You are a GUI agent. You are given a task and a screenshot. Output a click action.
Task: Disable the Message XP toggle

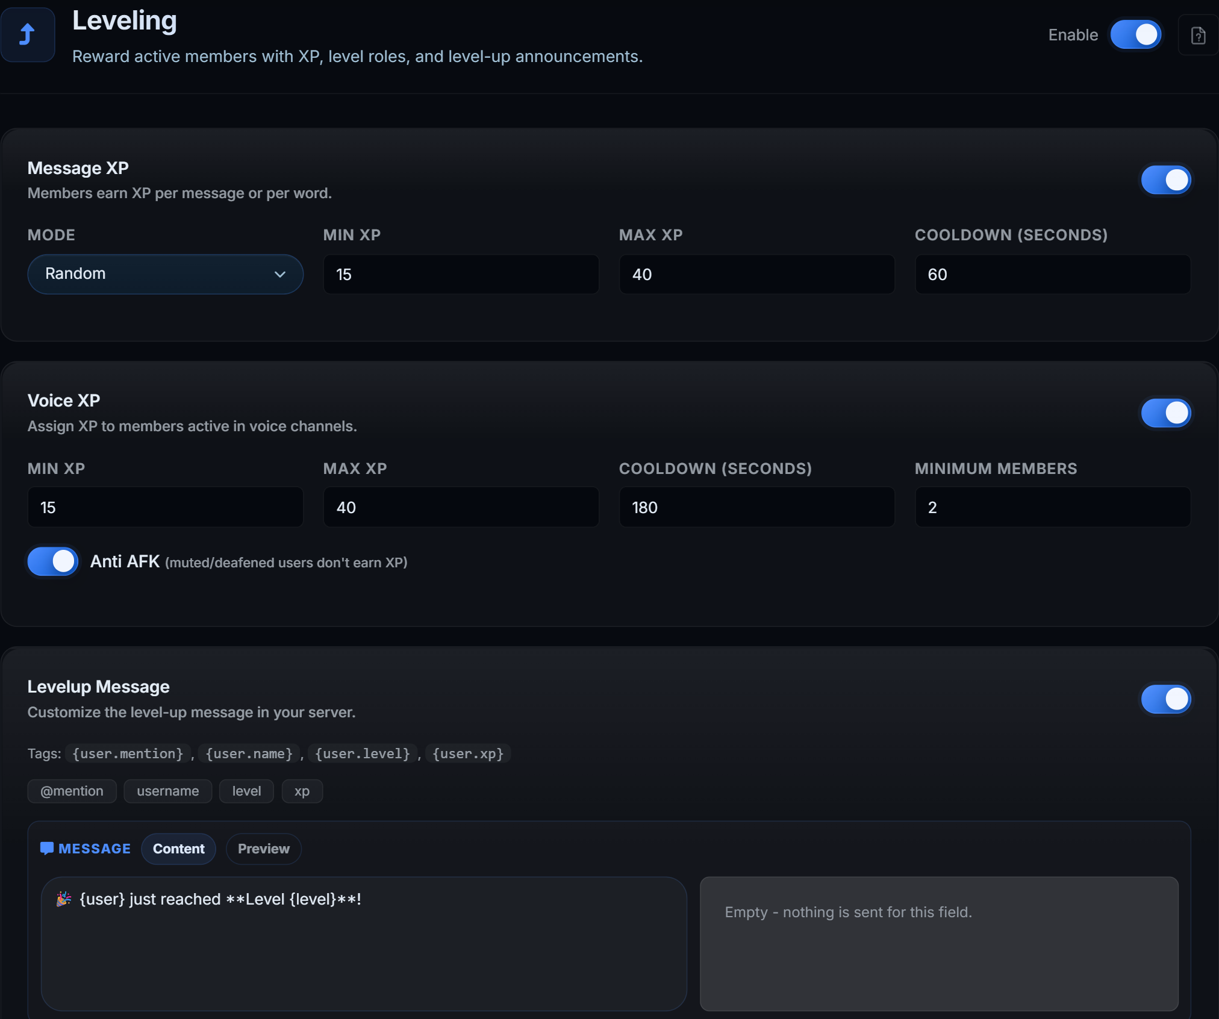1166,180
